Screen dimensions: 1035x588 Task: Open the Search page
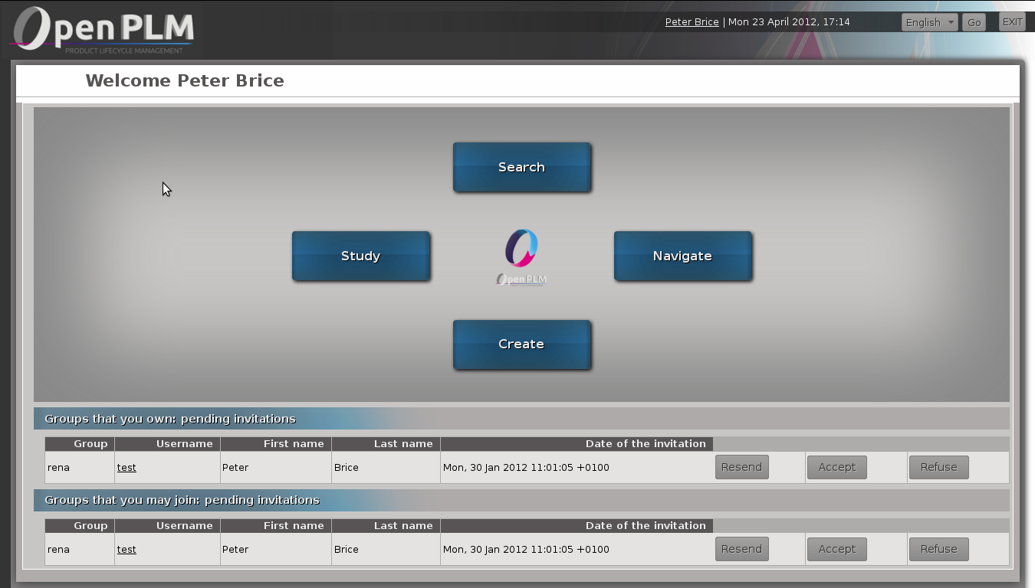tap(521, 167)
